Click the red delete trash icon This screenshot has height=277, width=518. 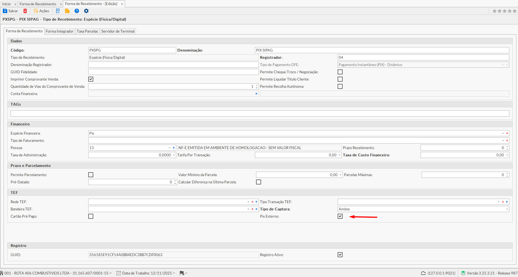(x=25, y=11)
